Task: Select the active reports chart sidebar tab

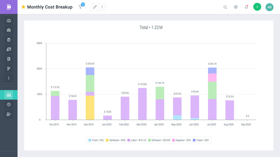Action: point(9,95)
